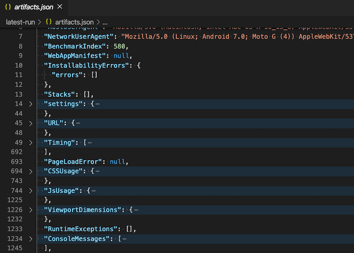Click the "Stacks" key
354x253 pixels.
(x=59, y=95)
